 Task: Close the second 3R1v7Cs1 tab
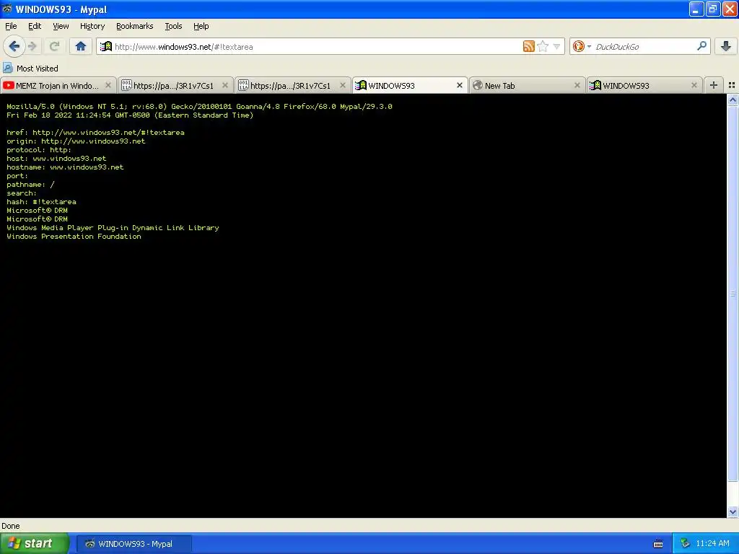(343, 85)
